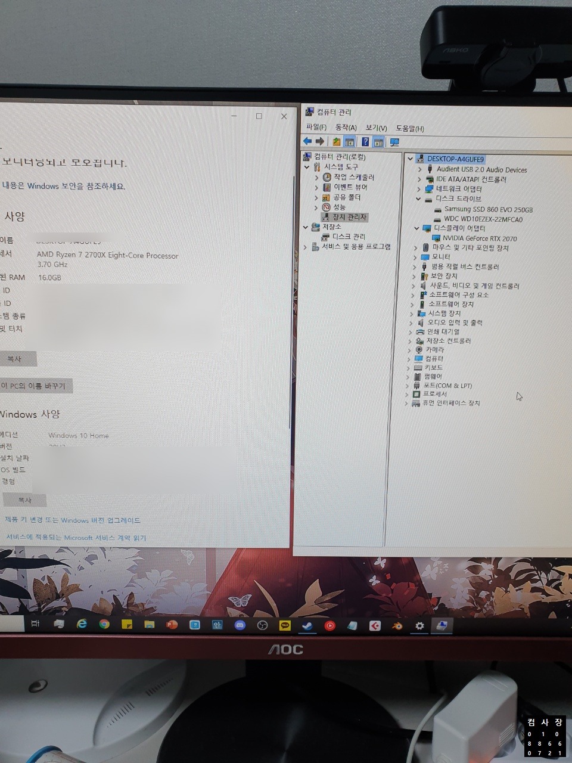The height and width of the screenshot is (763, 572).
Task: Open the Windows 보안 참조 link
Action: (x=63, y=186)
